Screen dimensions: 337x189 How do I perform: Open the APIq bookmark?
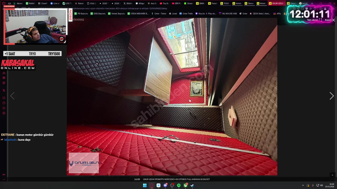[277, 13]
